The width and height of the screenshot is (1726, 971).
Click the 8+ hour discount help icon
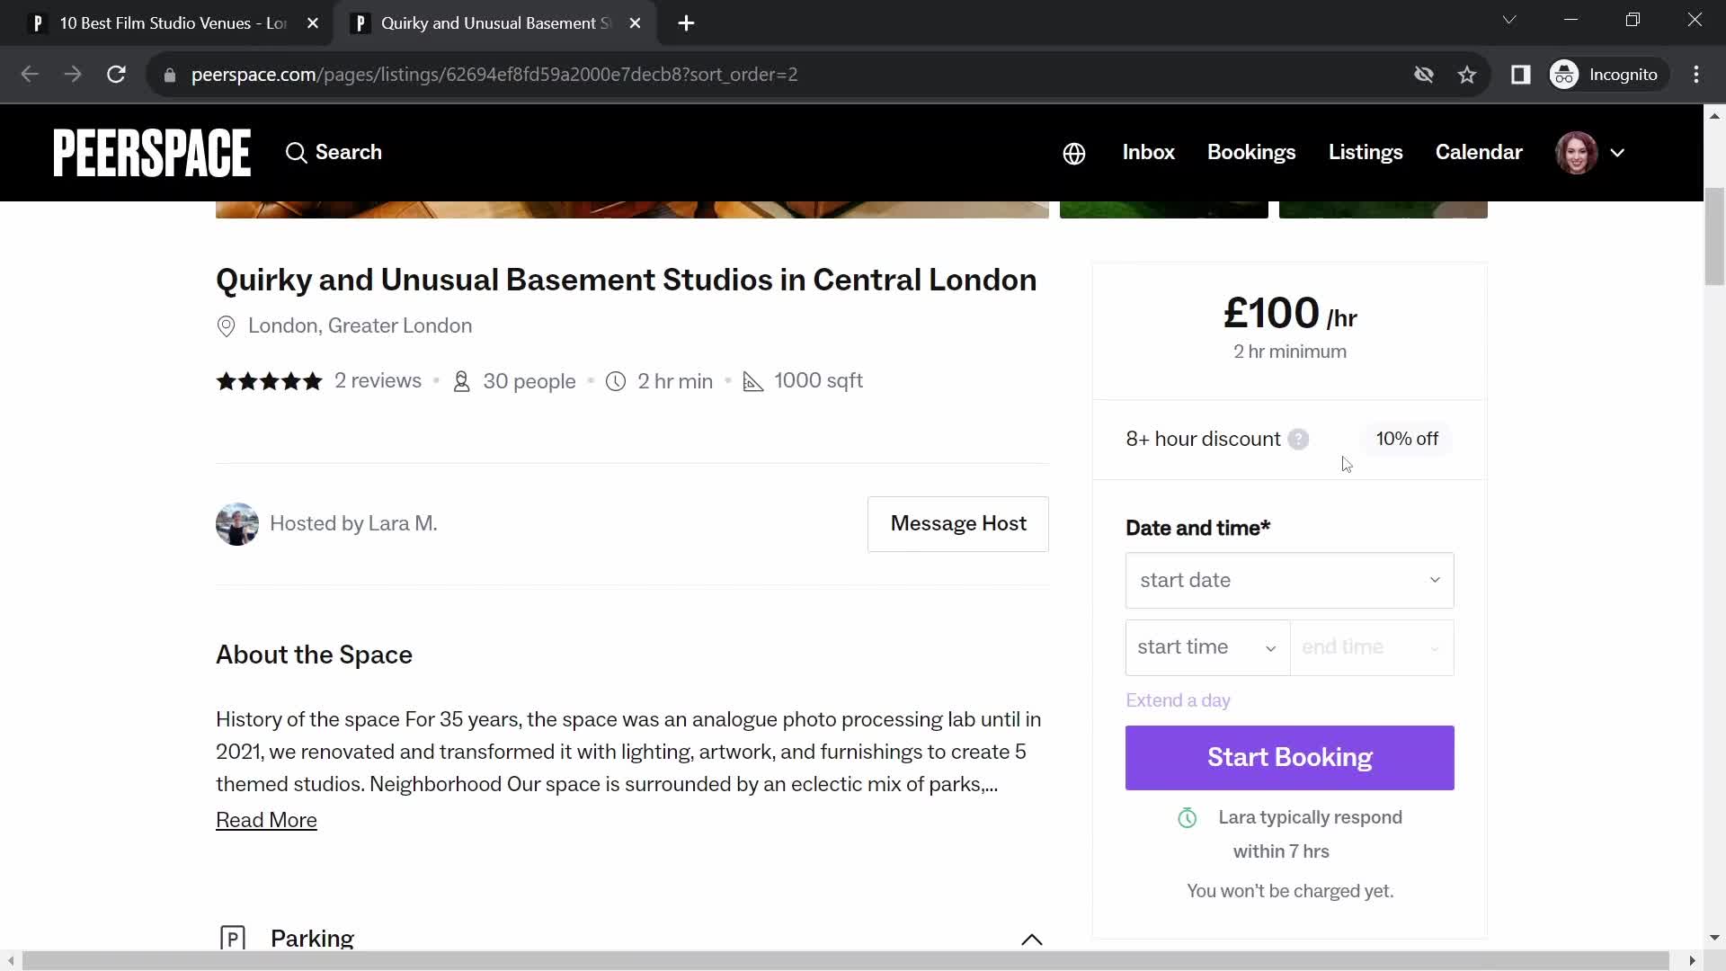tap(1298, 439)
